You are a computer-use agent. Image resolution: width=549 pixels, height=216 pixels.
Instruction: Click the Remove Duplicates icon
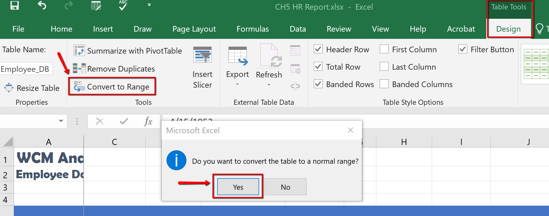click(79, 68)
